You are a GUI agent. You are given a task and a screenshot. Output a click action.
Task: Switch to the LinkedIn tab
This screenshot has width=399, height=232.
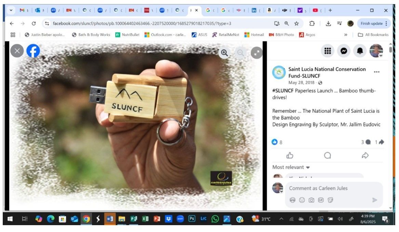[256, 10]
